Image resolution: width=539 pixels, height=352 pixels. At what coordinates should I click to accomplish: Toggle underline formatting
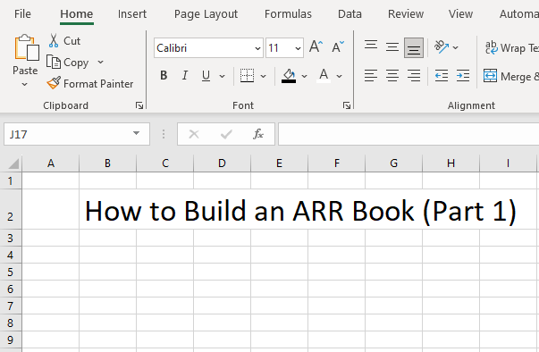(x=206, y=76)
